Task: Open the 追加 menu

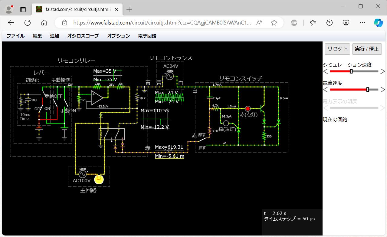Action: (54, 36)
